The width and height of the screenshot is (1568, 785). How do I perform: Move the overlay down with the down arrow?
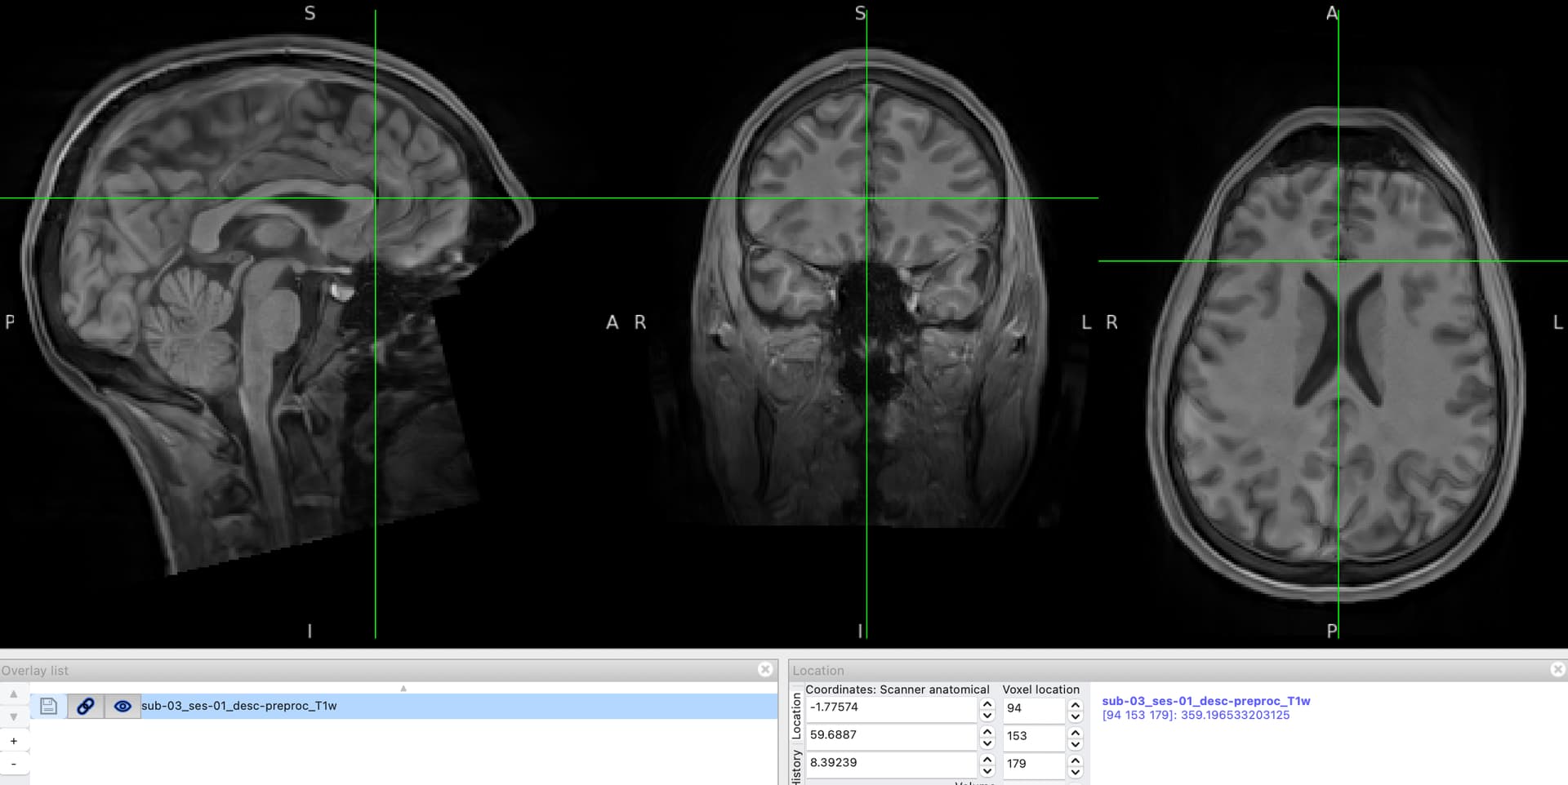(x=13, y=716)
